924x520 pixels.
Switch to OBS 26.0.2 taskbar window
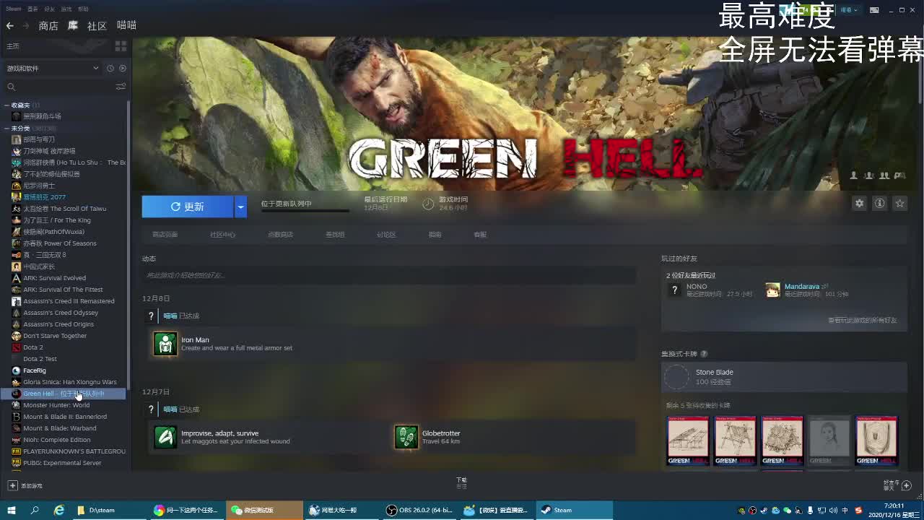[420, 510]
